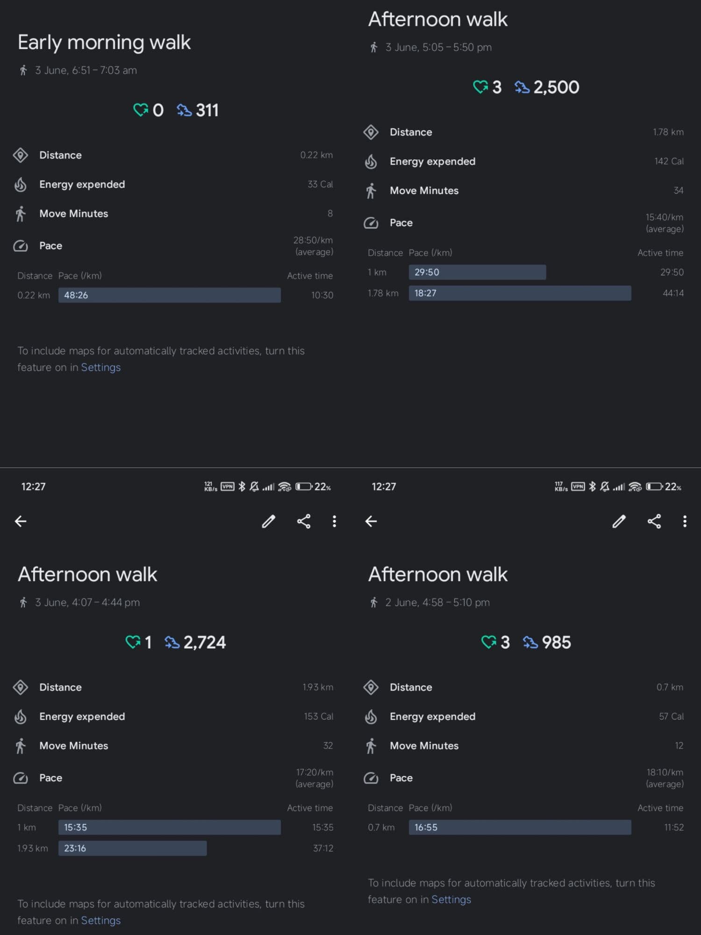Open three-dot menu on 2 June walk
Screen dimensions: 701x935
pyautogui.click(x=685, y=521)
